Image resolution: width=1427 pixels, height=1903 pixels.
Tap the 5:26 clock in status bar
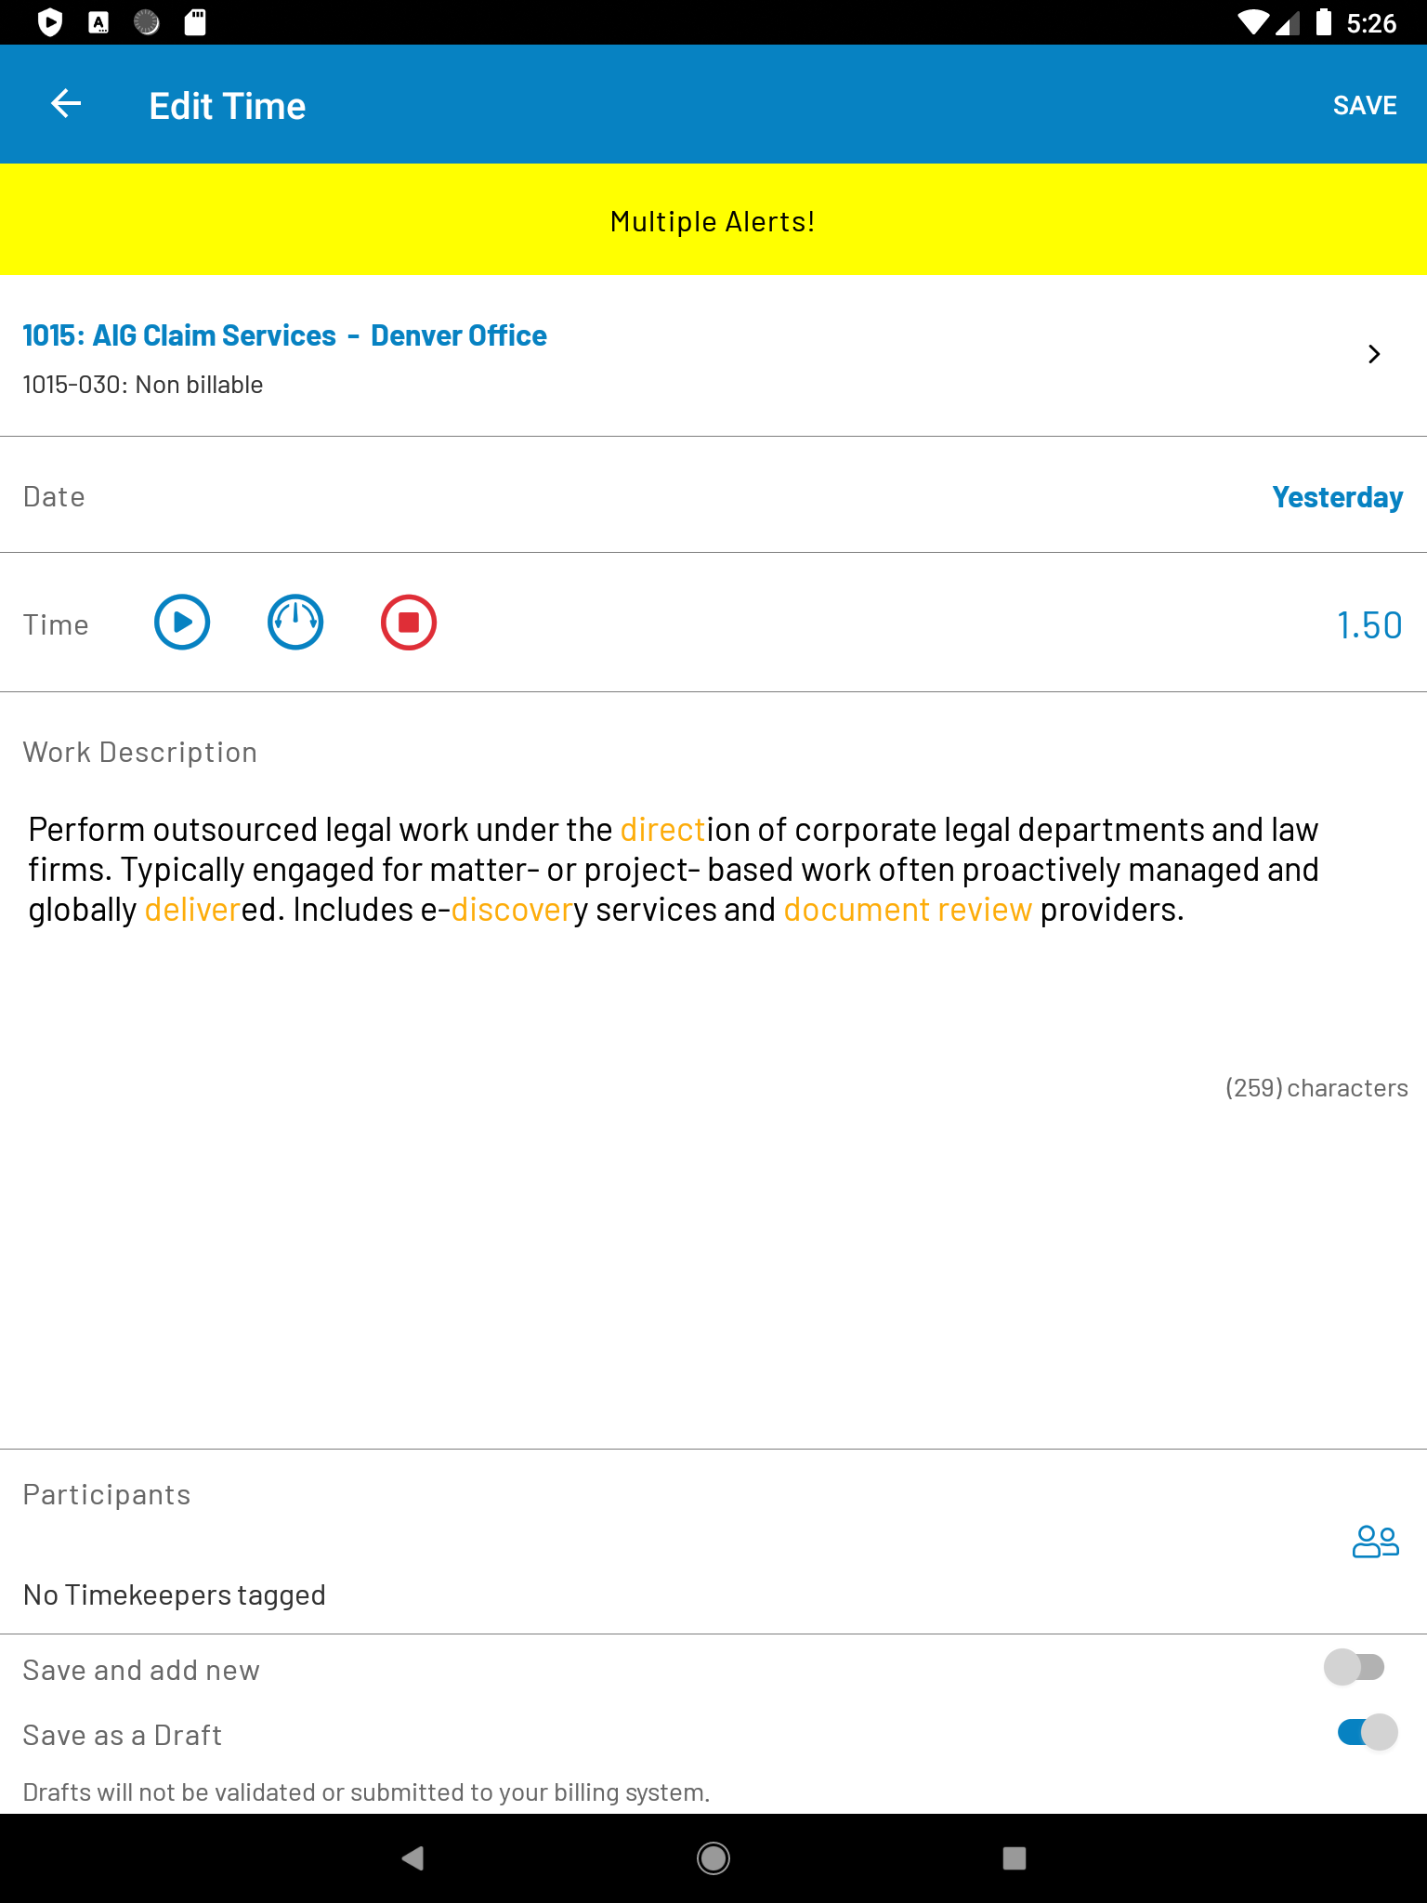[1371, 22]
